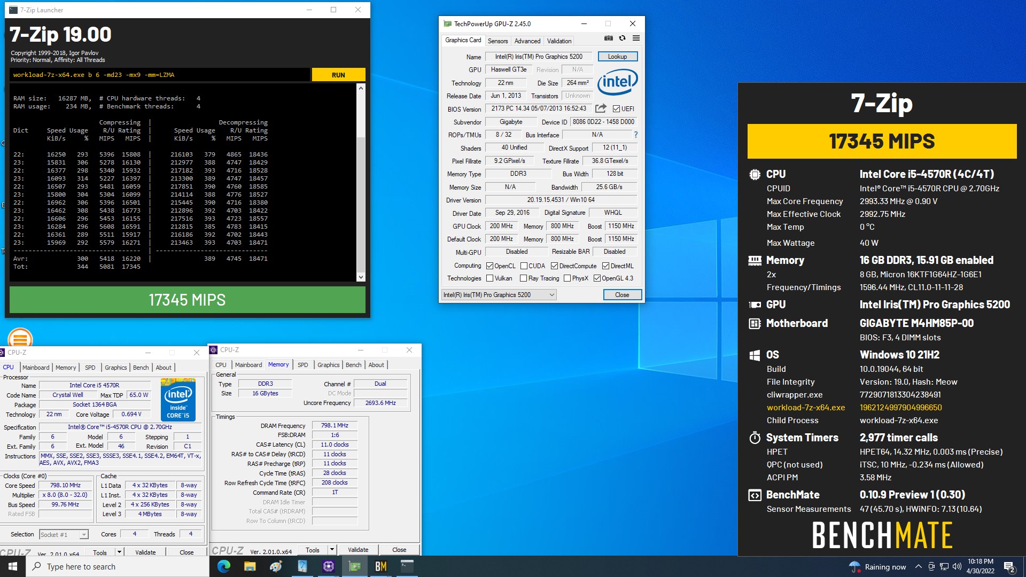This screenshot has width=1026, height=577.
Task: Click the GPU-Z refresh icon
Action: point(622,38)
